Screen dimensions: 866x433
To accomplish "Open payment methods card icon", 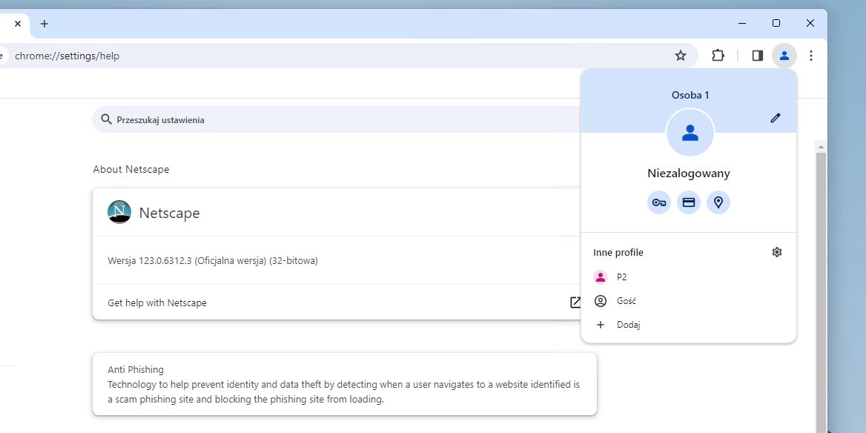I will click(689, 202).
